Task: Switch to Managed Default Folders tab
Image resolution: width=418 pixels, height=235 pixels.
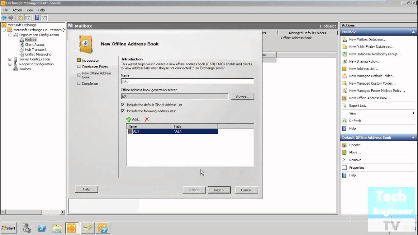Action: point(307,33)
